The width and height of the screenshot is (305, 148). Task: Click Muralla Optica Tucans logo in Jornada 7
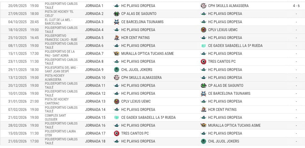pos(116,53)
